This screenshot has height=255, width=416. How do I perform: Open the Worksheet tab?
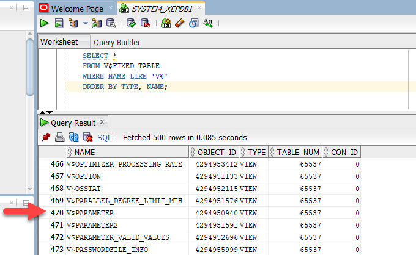pyautogui.click(x=59, y=42)
